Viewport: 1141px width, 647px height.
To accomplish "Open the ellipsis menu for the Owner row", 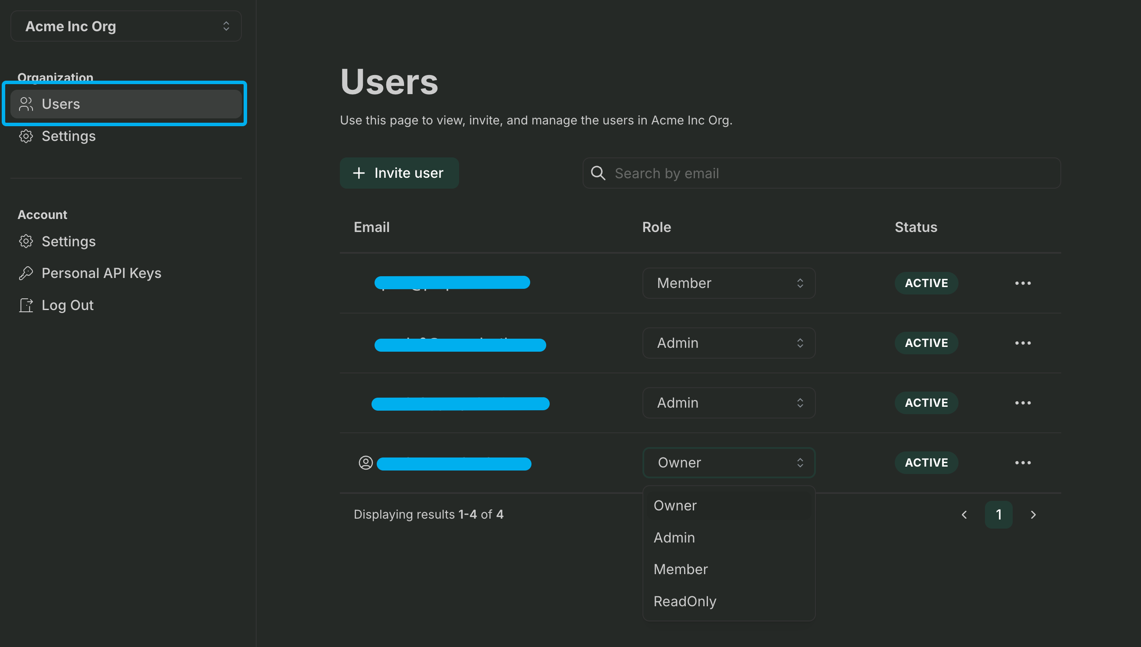I will tap(1023, 462).
